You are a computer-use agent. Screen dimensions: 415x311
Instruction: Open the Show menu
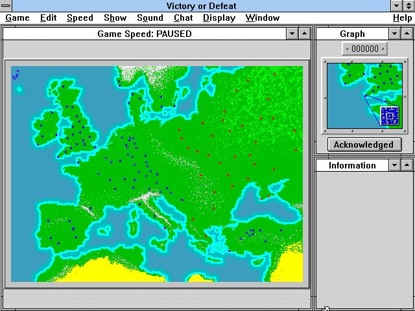(115, 18)
